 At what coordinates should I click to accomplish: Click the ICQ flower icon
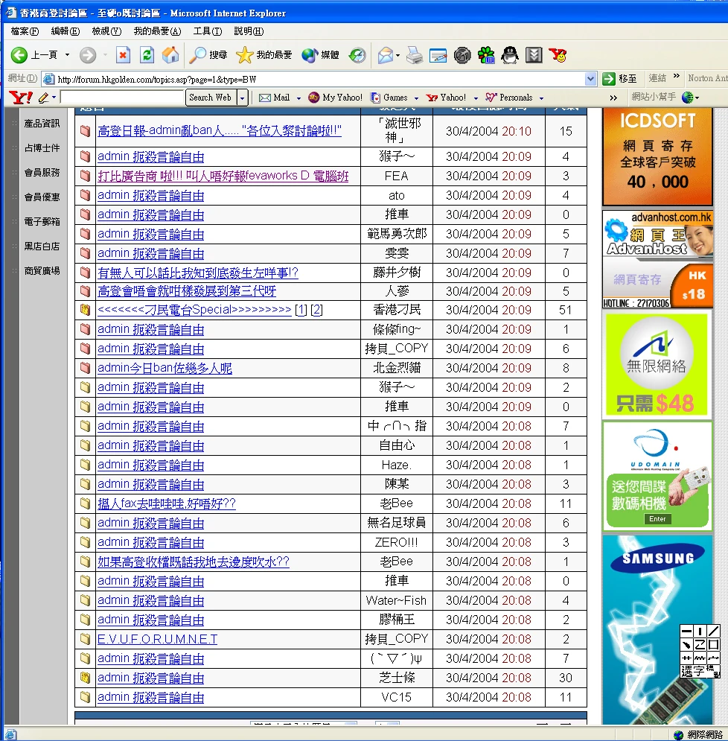tap(486, 55)
